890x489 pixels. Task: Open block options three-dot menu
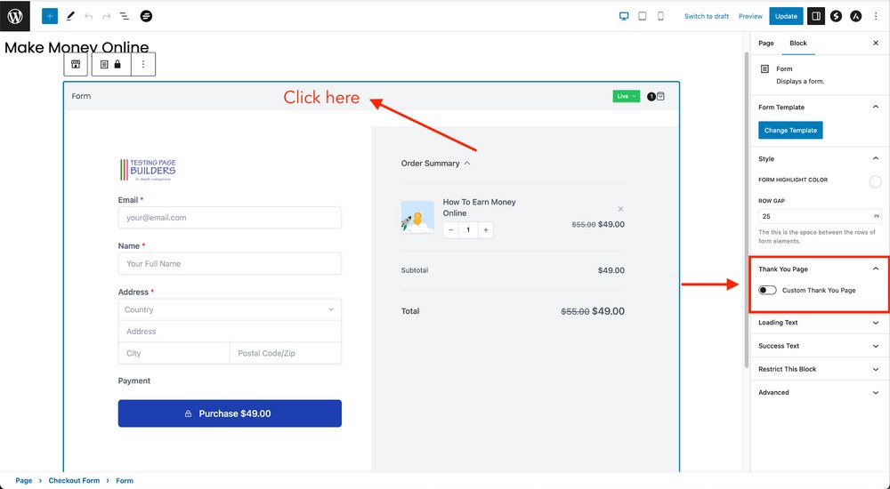point(143,65)
